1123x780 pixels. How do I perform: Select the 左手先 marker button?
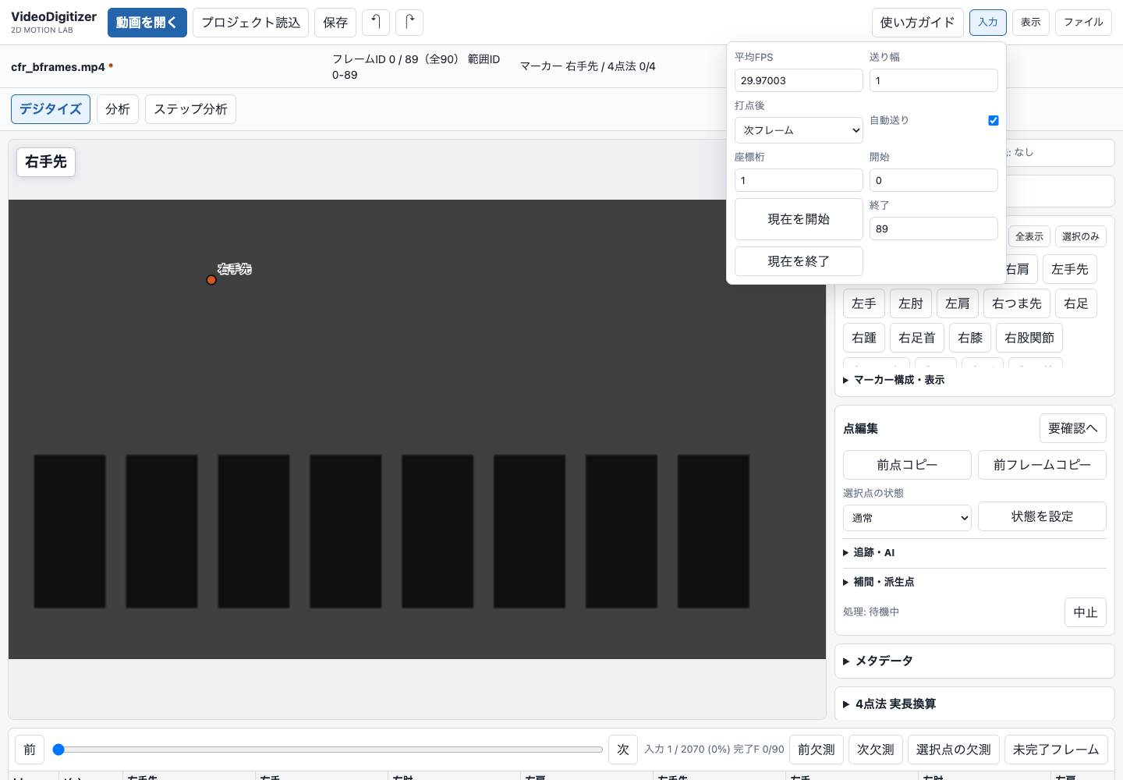[1070, 269]
